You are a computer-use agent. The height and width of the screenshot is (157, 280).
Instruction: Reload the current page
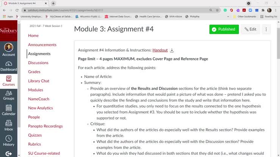(x=17, y=10)
